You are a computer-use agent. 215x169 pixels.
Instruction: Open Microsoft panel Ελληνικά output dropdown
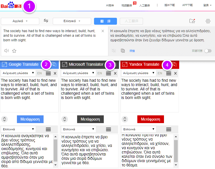coord(79,129)
